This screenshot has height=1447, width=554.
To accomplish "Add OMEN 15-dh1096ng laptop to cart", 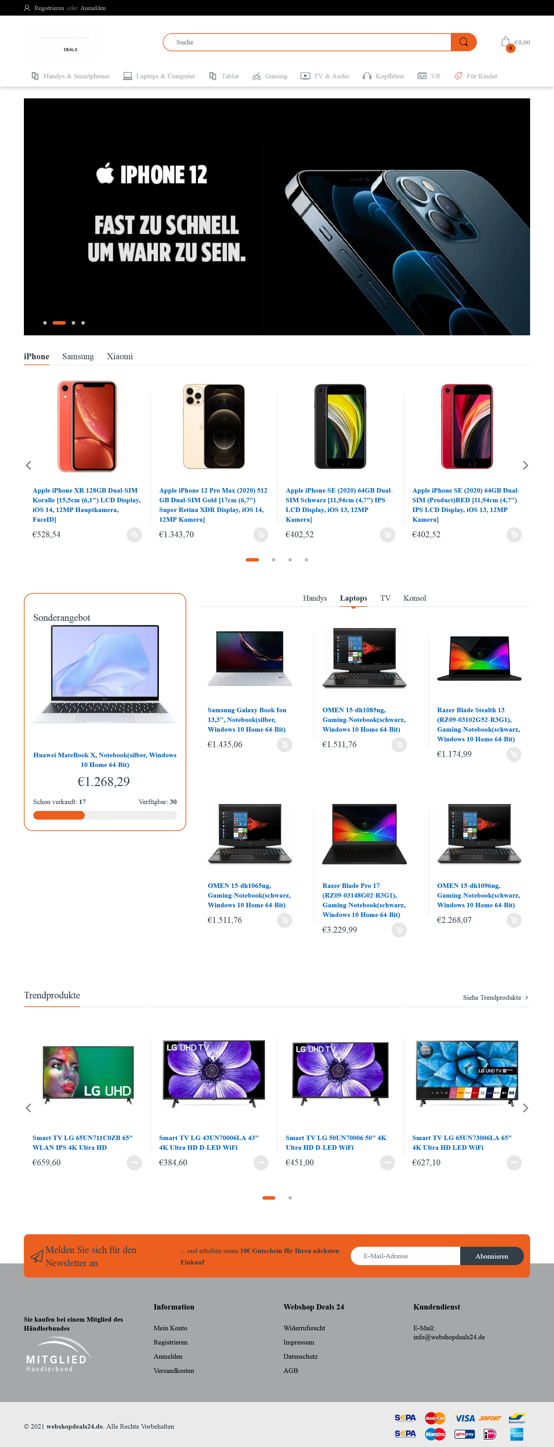I will pyautogui.click(x=514, y=920).
